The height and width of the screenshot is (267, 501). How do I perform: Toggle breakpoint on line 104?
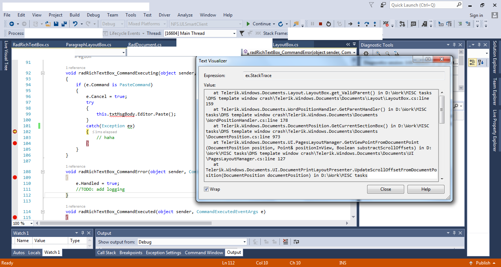pyautogui.click(x=15, y=143)
